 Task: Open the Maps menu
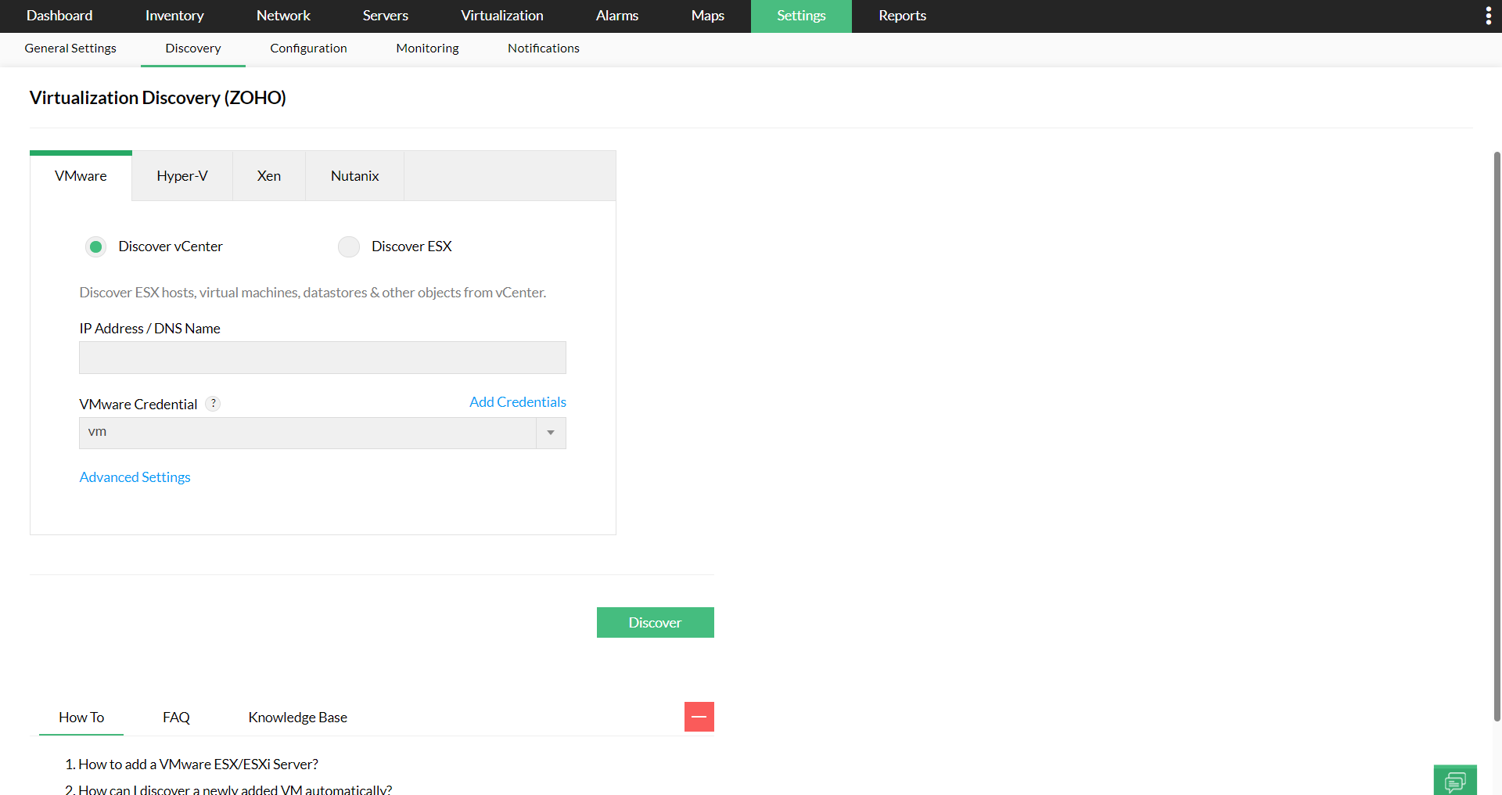(708, 16)
